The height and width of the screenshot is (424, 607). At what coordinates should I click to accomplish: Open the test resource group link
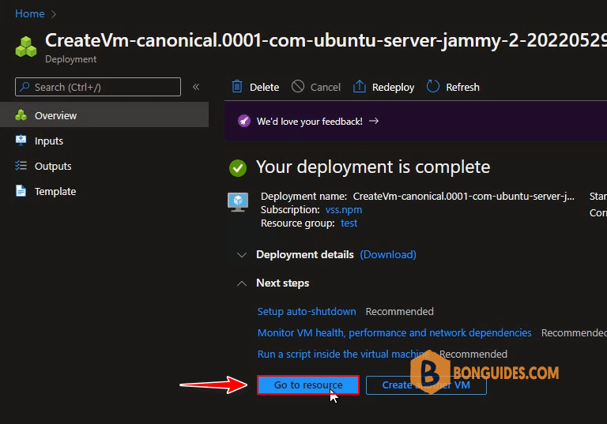click(x=349, y=223)
